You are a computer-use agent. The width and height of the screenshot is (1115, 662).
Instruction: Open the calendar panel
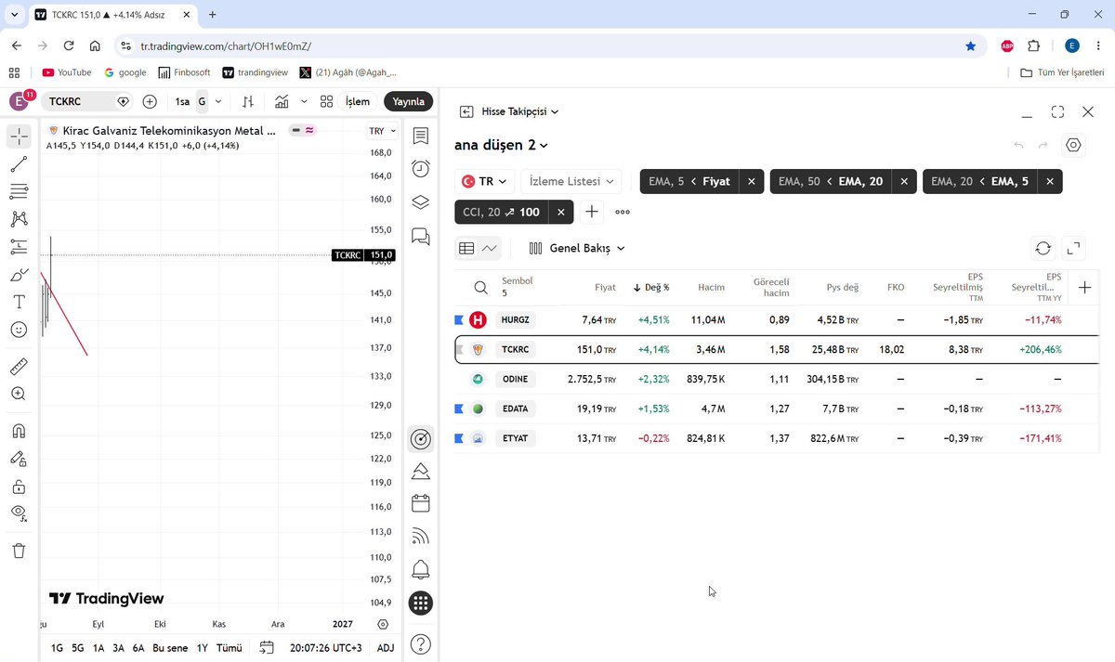(x=421, y=503)
